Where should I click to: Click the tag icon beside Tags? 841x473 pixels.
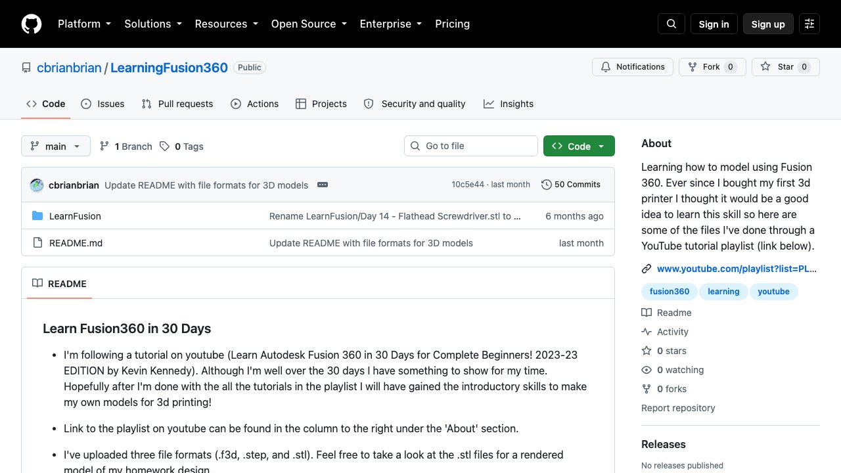point(164,146)
